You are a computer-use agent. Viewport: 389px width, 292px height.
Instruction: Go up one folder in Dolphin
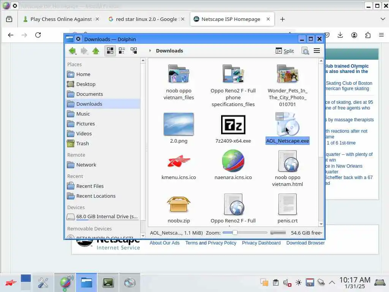pos(96,51)
